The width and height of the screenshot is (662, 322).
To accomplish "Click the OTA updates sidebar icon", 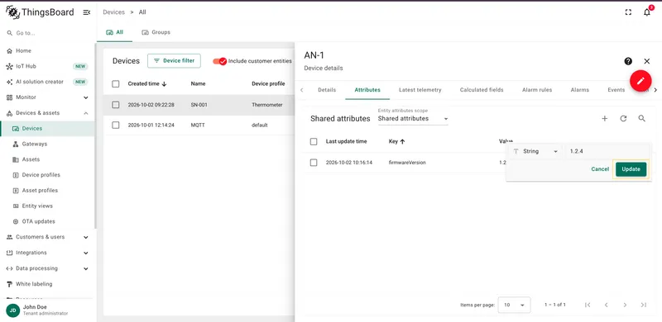I will [16, 221].
